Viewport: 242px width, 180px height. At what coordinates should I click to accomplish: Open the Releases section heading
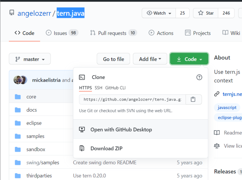click(225, 172)
